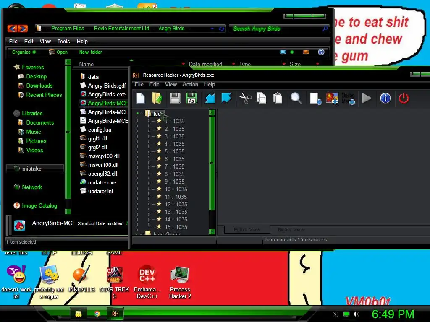Viewport: 430px width, 322px height.
Task: Click Explorer help question mark icon
Action: click(321, 52)
